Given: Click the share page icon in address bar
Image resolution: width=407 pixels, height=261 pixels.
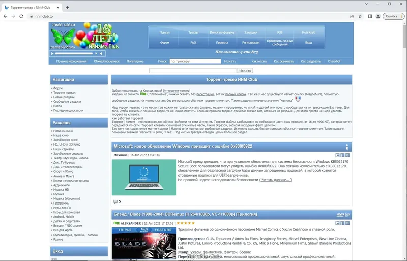Looking at the screenshot, I should coord(352,16).
